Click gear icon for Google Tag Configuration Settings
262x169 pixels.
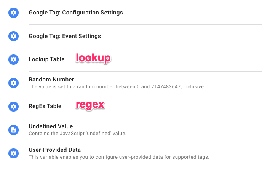[x=14, y=13]
